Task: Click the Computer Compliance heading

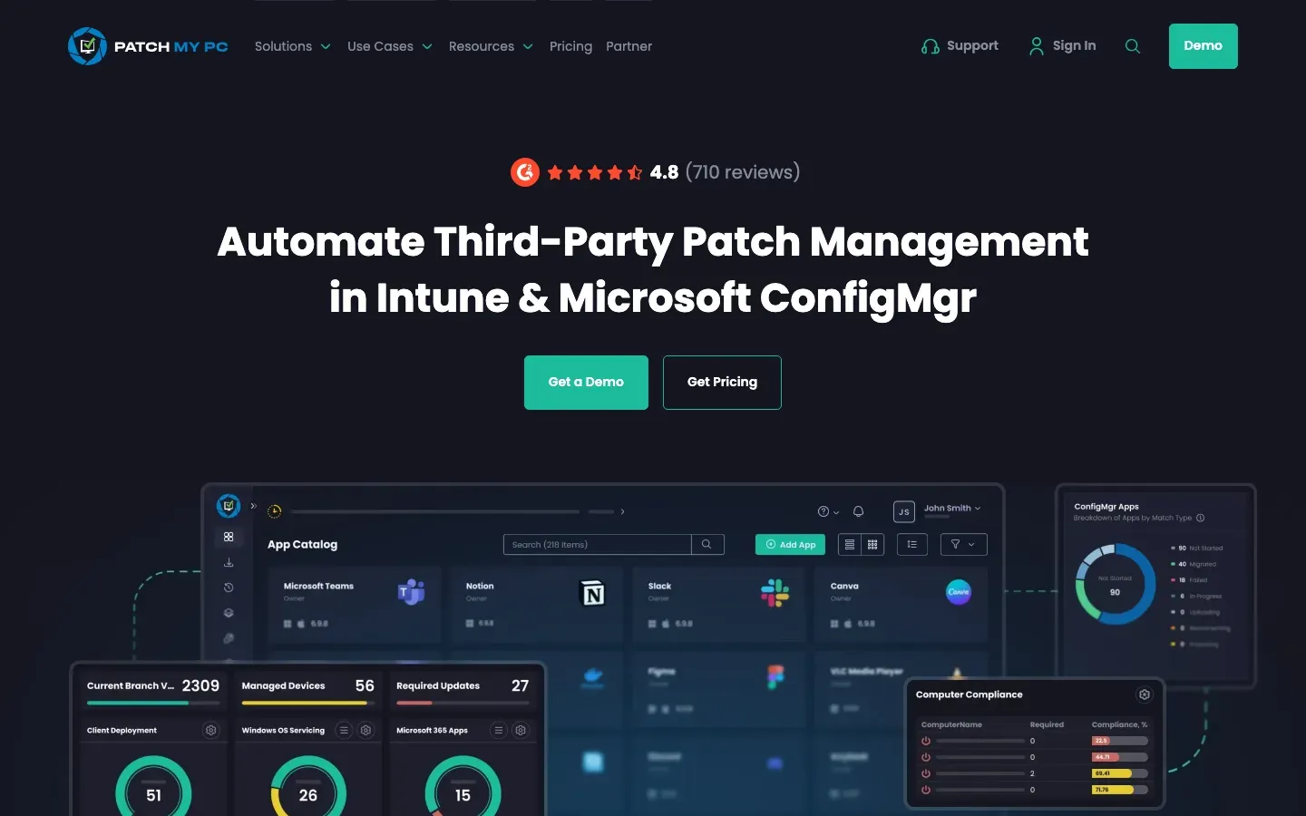Action: click(969, 695)
